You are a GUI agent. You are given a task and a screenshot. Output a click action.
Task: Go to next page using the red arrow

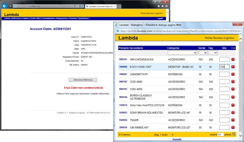(172, 135)
